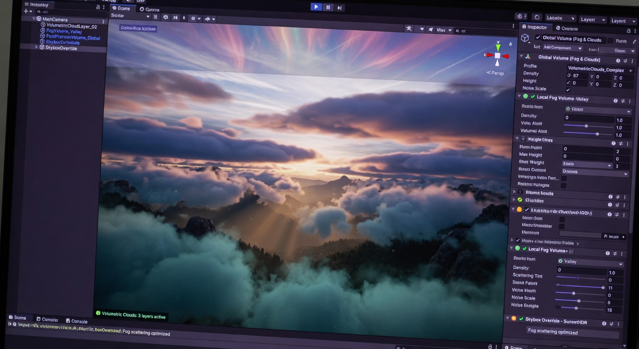Open presets icon on the Height section header

pos(621,143)
